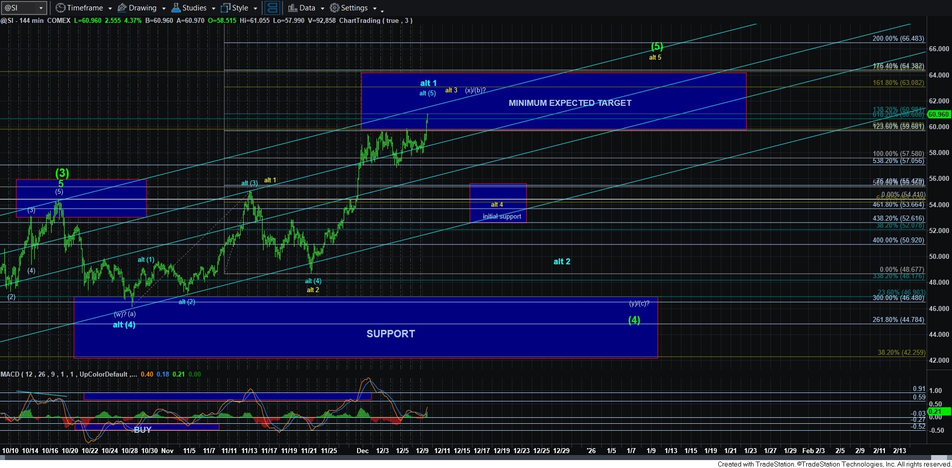Click the Data bar-chart icon
Viewport: 952px width, 468px height.
[292, 8]
